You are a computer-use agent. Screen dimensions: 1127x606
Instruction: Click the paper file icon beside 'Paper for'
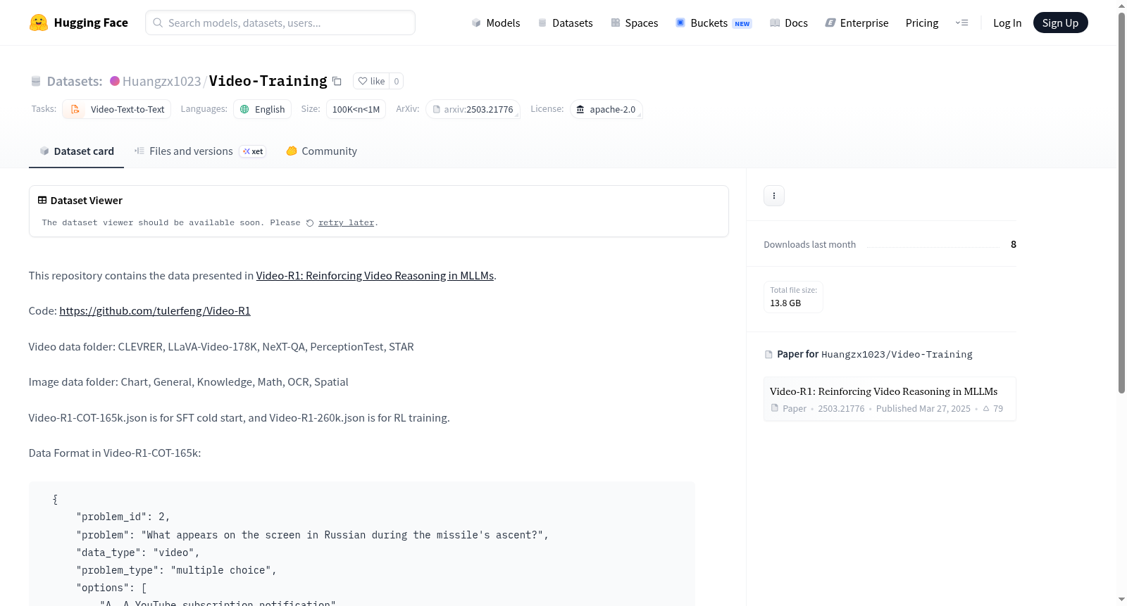[x=768, y=355]
